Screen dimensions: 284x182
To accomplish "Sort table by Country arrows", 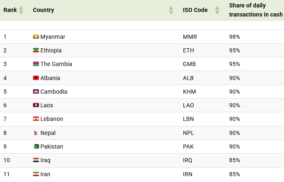I will [x=171, y=10].
